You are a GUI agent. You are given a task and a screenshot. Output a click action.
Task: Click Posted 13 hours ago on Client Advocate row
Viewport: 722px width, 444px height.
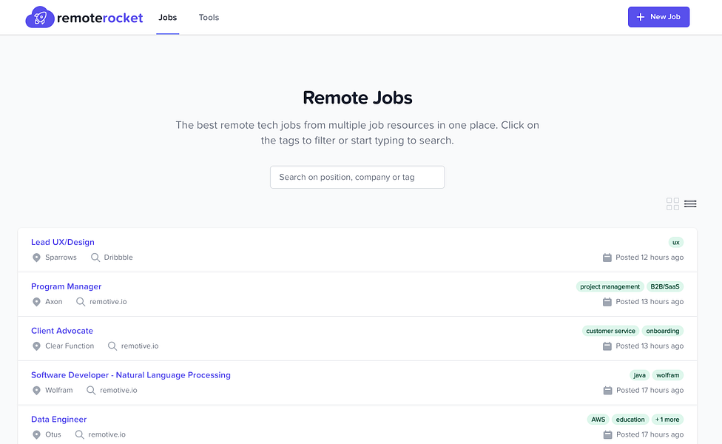point(650,346)
